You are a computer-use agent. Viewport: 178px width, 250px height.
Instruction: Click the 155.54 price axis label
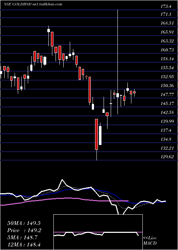pyautogui.click(x=167, y=68)
